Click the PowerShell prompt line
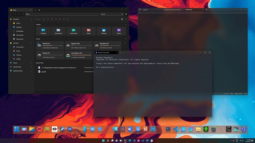 point(105,67)
